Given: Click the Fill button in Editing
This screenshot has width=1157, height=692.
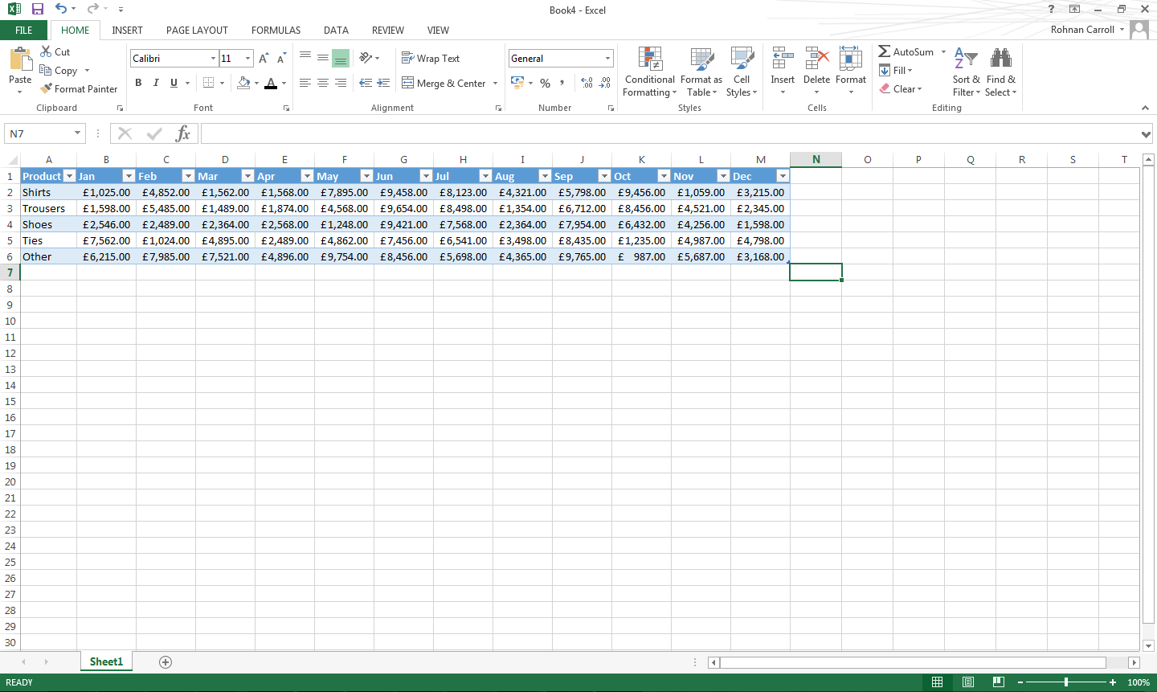Looking at the screenshot, I should pyautogui.click(x=896, y=71).
